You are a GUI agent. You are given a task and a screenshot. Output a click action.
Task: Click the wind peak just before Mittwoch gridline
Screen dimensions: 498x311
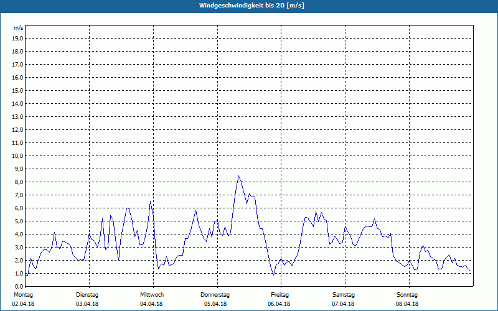click(x=150, y=202)
